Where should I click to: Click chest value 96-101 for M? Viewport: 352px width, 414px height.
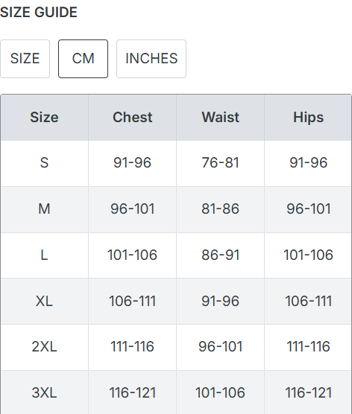[133, 208]
